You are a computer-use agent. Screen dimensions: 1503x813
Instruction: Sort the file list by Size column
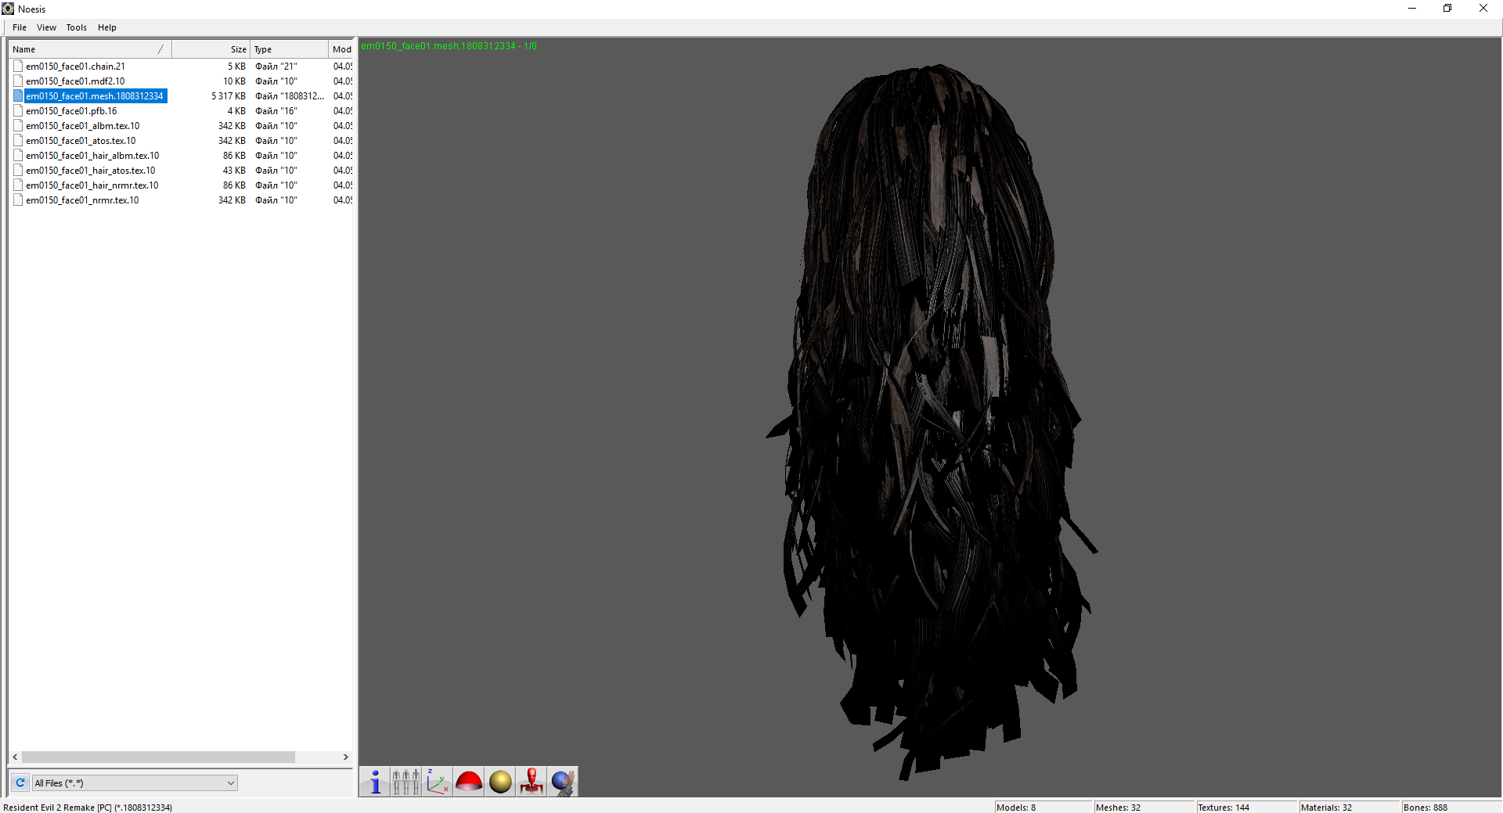coord(211,49)
